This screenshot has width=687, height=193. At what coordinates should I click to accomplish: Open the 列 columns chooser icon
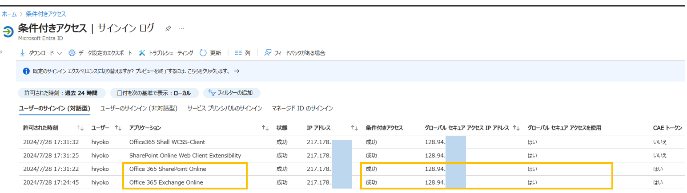[x=238, y=53]
